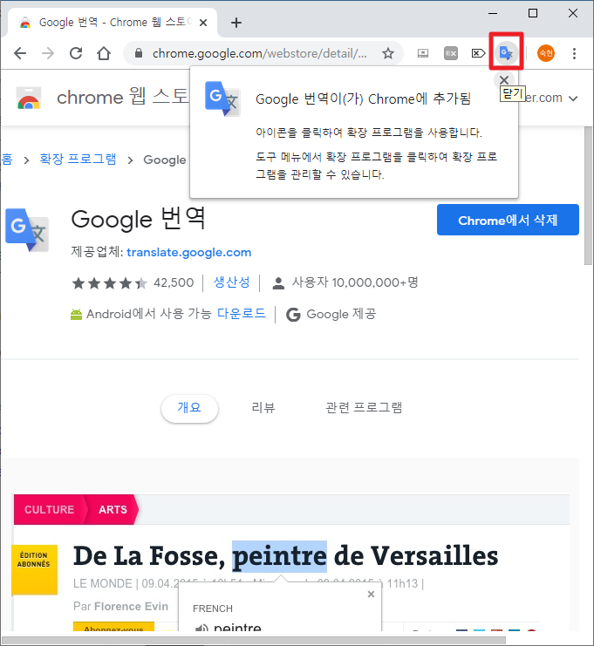
Task: Open translate.google.com provider link
Action: coord(188,252)
